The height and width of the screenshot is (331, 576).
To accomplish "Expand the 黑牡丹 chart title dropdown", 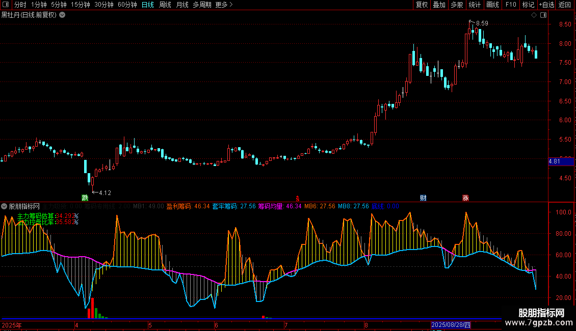I will 62,15.
